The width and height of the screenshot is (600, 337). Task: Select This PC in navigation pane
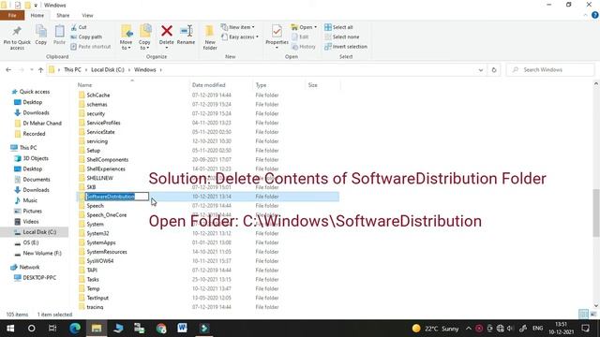28,148
